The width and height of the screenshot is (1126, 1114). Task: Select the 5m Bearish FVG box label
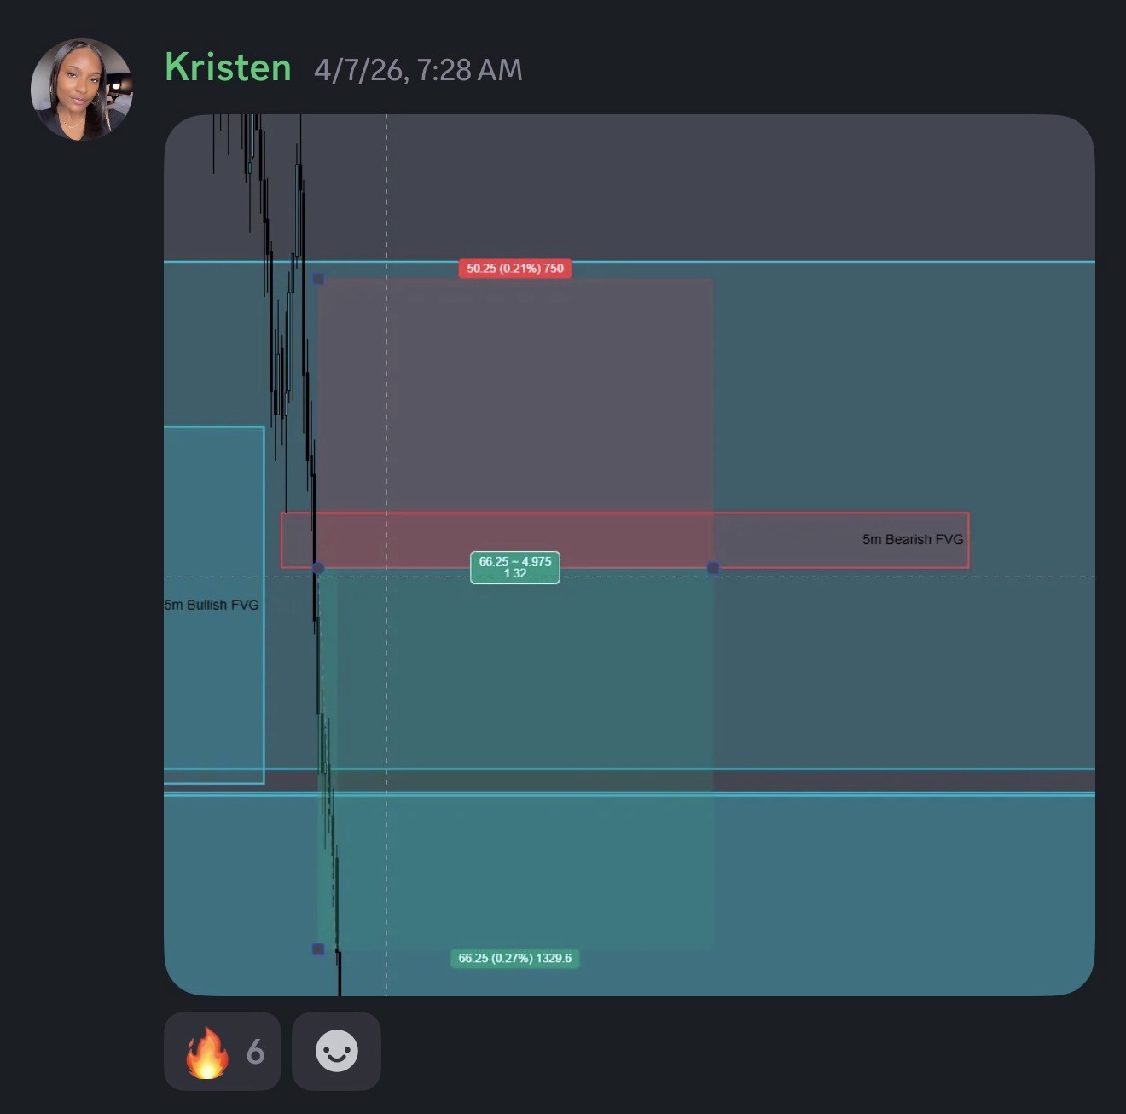pos(912,539)
